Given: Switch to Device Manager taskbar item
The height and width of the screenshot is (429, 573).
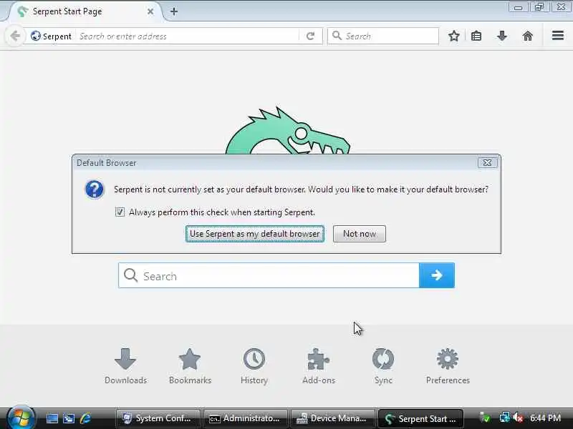Looking at the screenshot, I should [x=332, y=418].
